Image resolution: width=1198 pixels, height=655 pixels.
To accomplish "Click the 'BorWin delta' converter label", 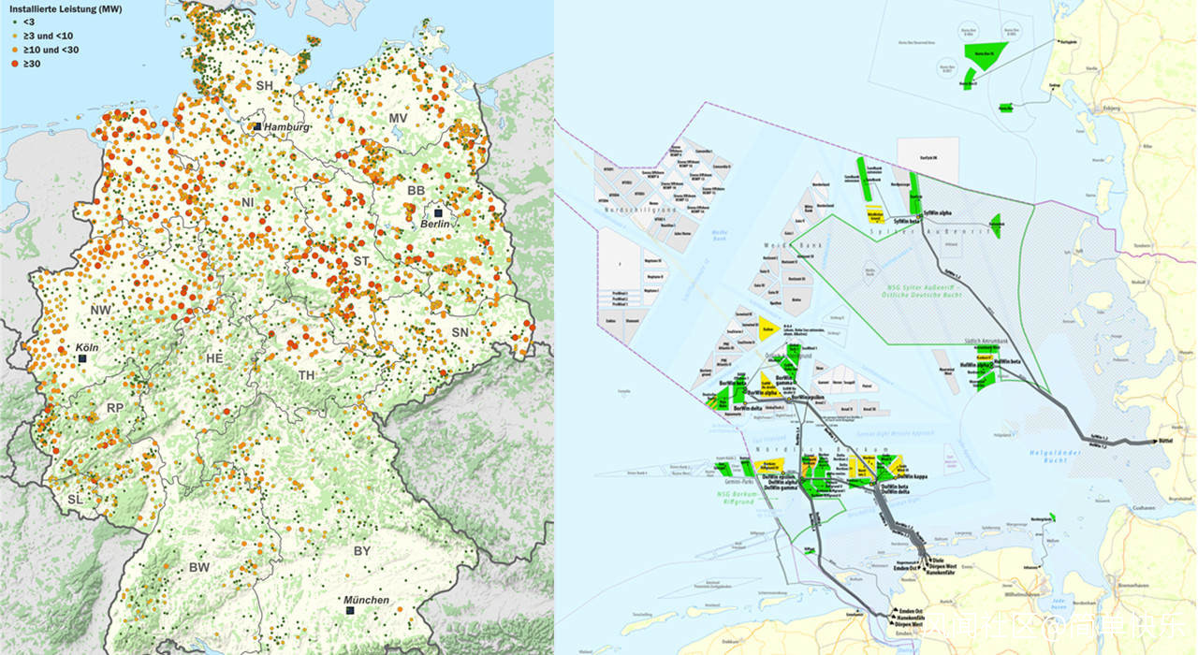I will 749,409.
